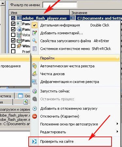Click the C:\Documents and Setti value cell
The width and height of the screenshot is (122, 147).
99,18
